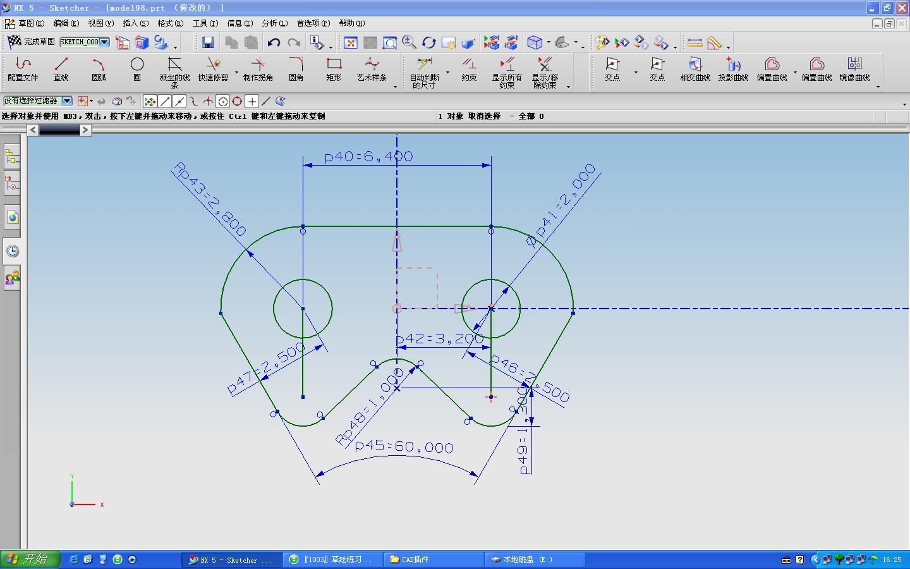The image size is (910, 569).
Task: Activate the zoom in/out magnifier tool
Action: (x=409, y=42)
